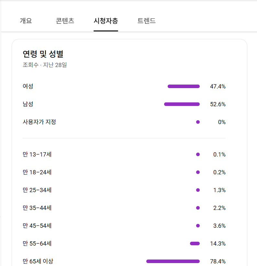Select the 만 65세 이상 bar

pos(173,261)
